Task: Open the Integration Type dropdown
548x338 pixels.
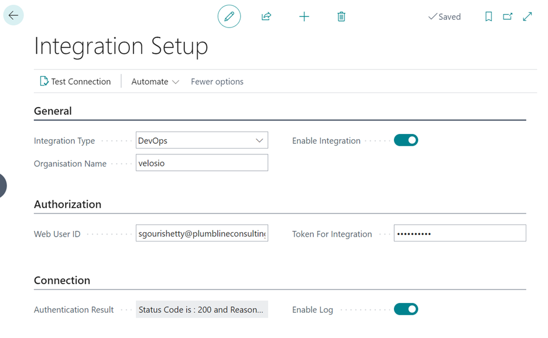Action: 260,140
